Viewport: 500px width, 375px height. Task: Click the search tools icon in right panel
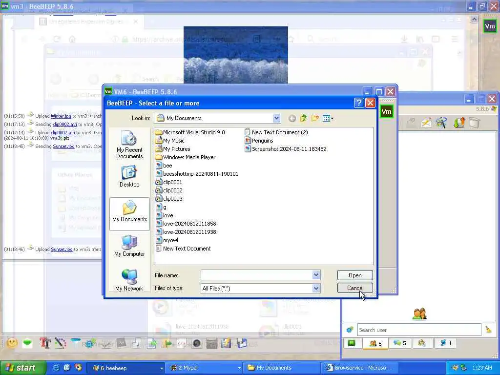(x=442, y=123)
